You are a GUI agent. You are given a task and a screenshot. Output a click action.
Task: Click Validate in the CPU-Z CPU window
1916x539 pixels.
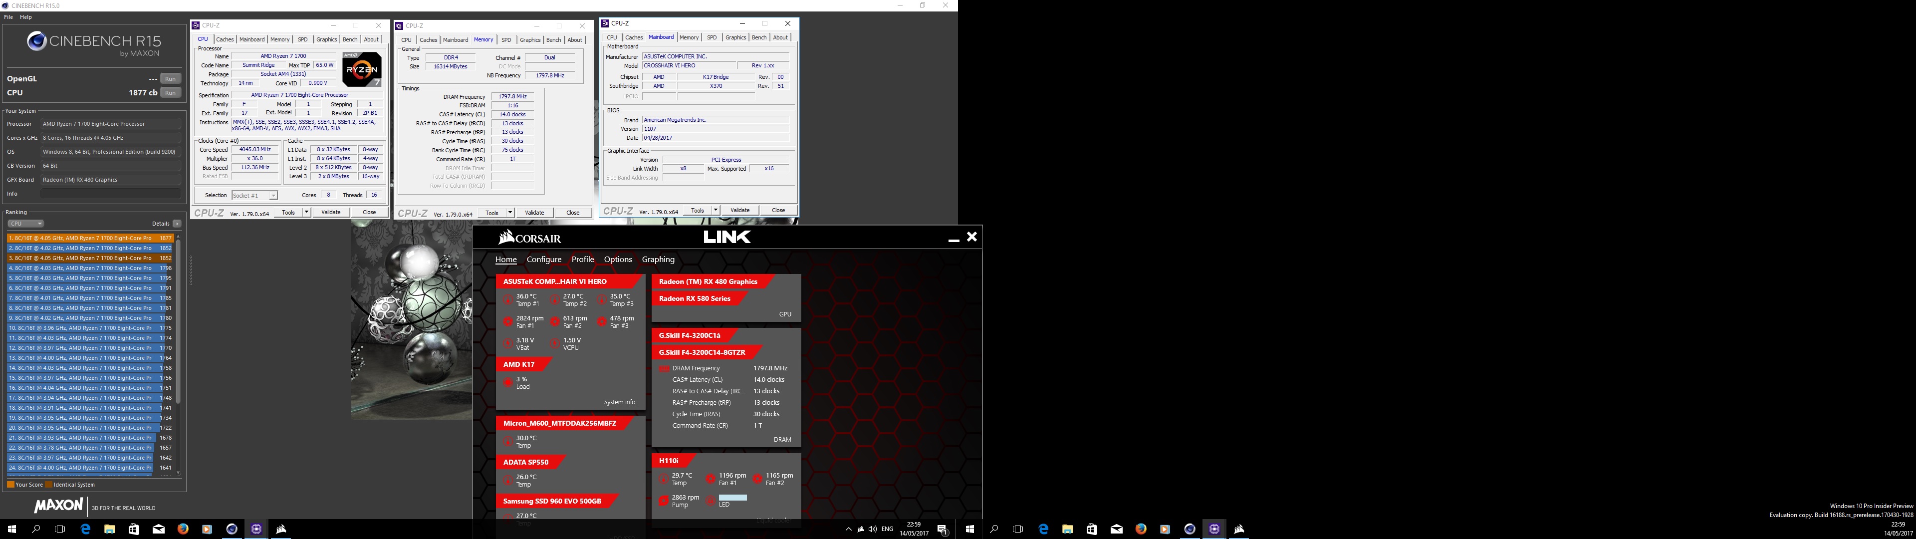pos(331,212)
